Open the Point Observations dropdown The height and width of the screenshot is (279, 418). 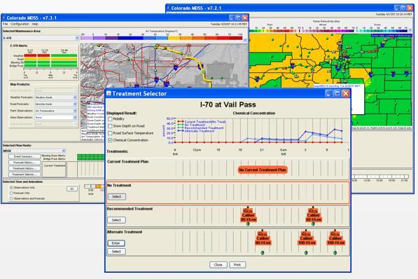(56, 111)
